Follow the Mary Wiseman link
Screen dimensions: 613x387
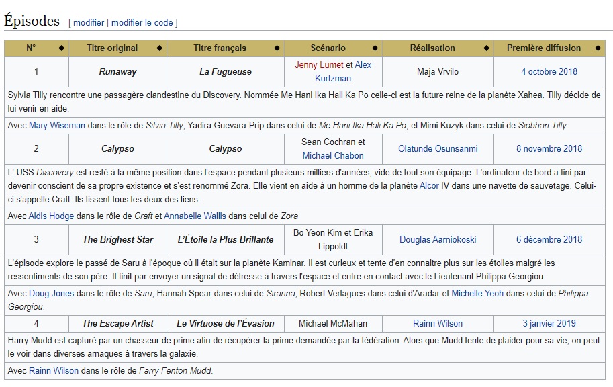tap(56, 126)
